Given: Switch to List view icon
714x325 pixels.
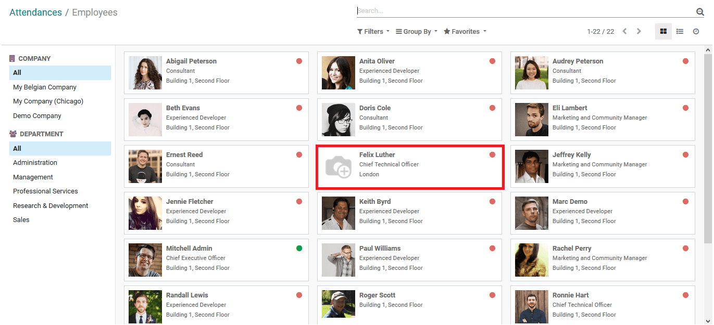Looking at the screenshot, I should coord(680,32).
